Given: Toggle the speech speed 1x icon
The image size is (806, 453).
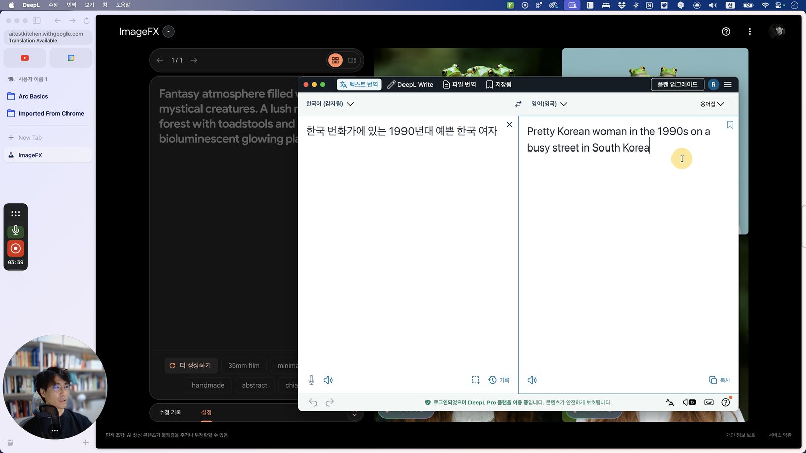Looking at the screenshot, I should 689,402.
